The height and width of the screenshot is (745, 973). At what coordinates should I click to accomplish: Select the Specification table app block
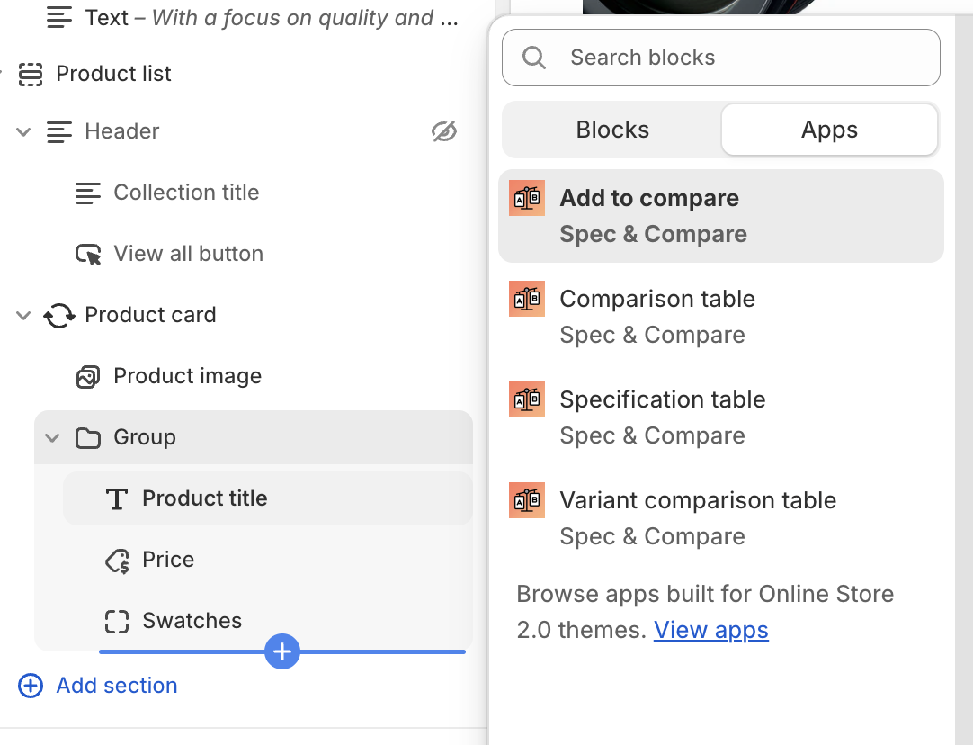[721, 417]
